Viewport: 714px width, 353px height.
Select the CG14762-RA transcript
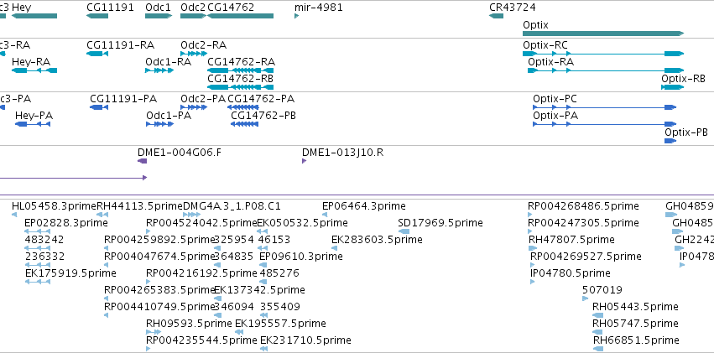241,70
